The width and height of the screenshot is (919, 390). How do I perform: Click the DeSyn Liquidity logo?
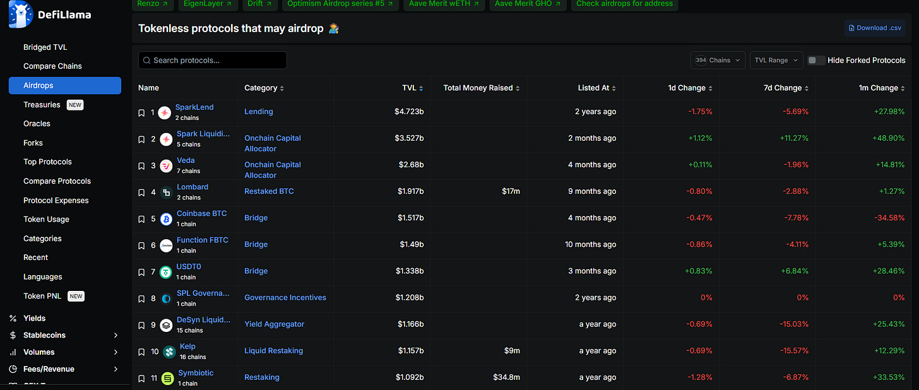166,325
